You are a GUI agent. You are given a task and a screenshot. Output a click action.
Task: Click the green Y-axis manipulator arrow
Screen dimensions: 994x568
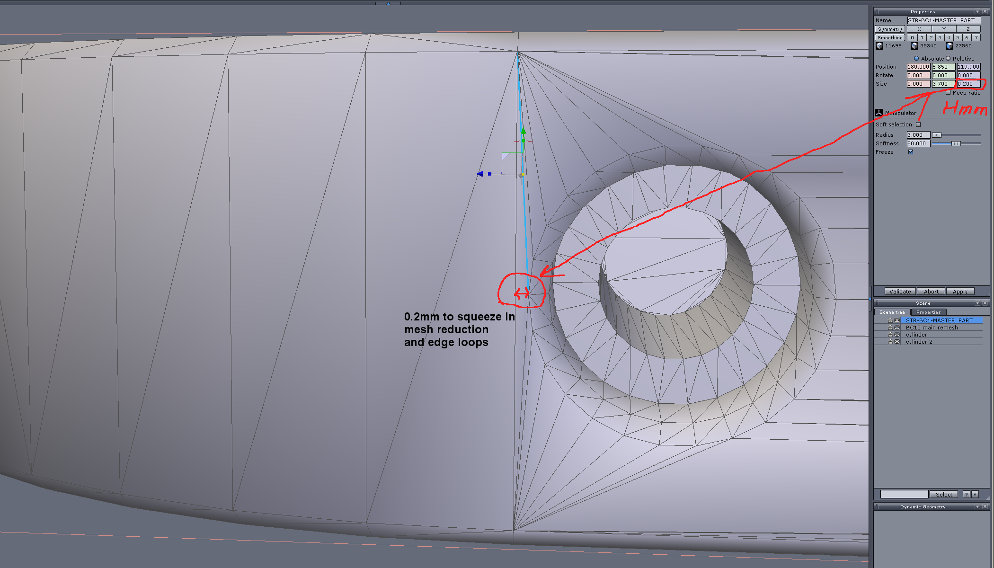point(523,132)
